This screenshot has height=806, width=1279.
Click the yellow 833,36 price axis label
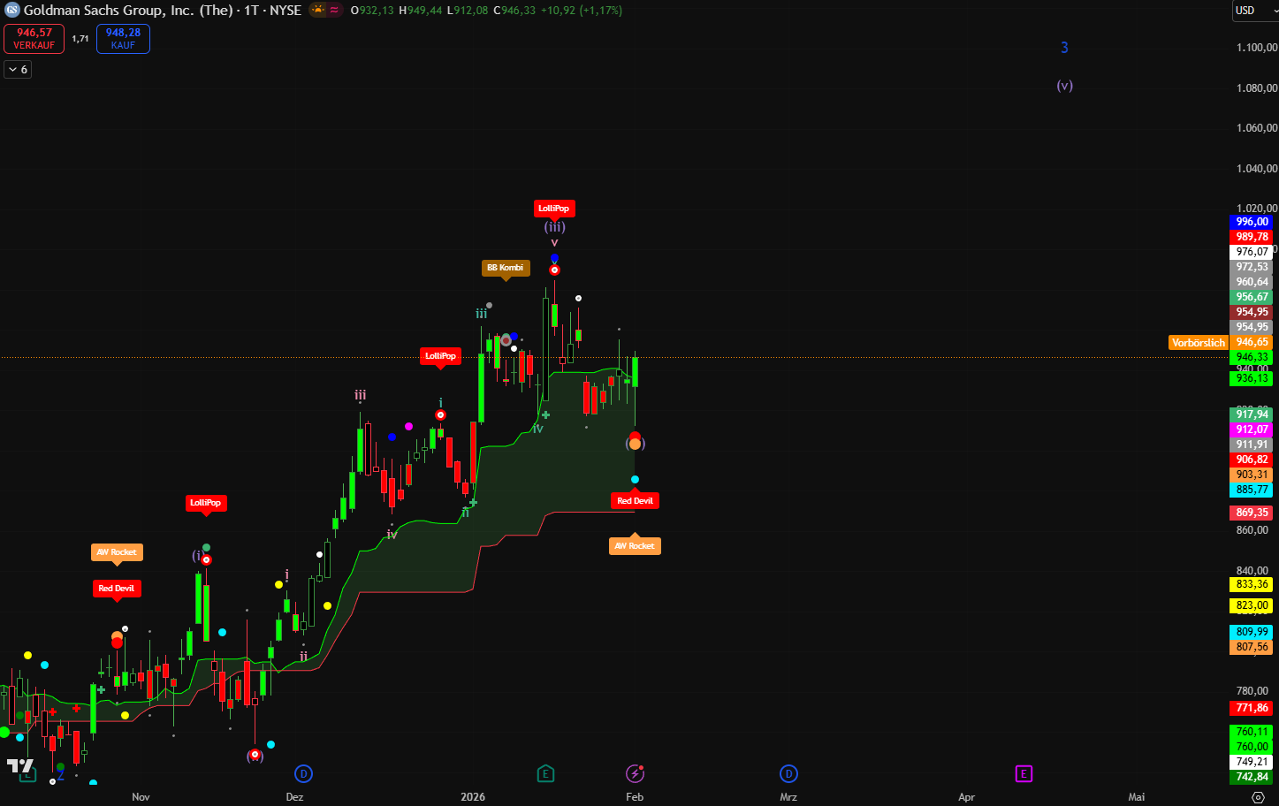pyautogui.click(x=1252, y=584)
